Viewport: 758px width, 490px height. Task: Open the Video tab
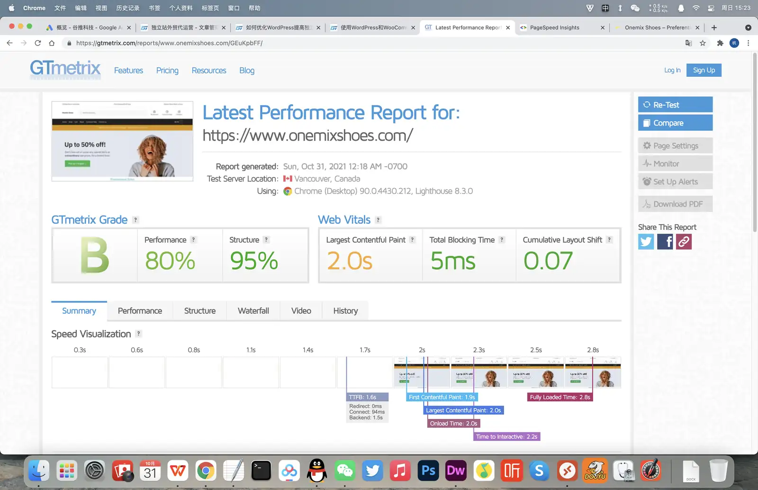tap(301, 311)
